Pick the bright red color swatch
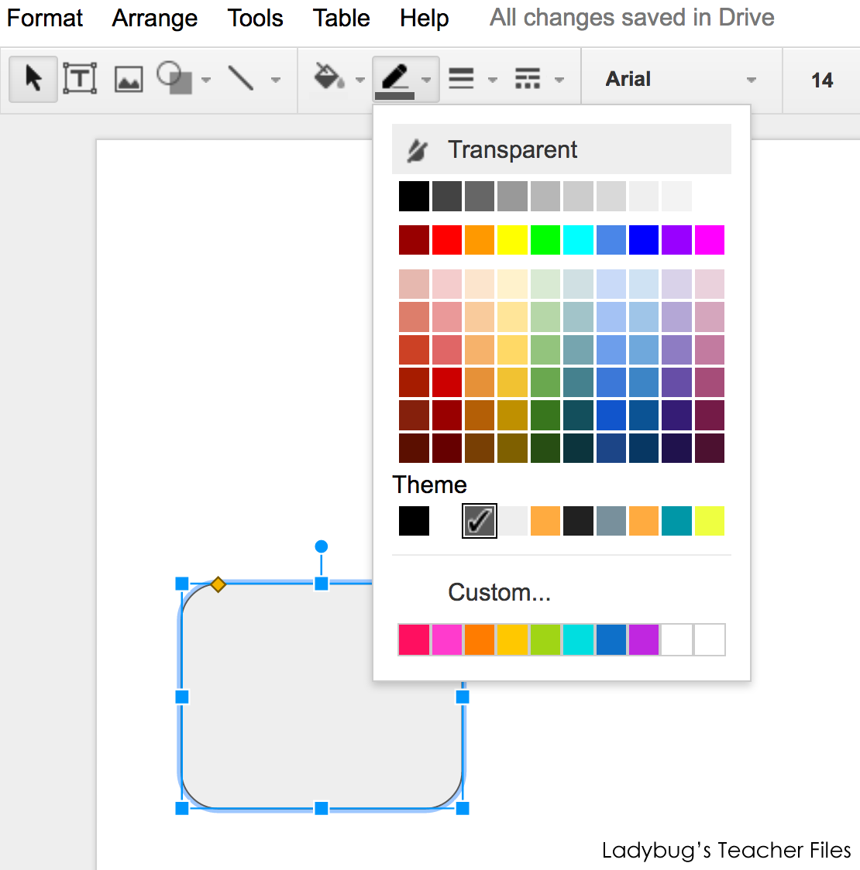Viewport: 860px width, 870px height. (446, 240)
